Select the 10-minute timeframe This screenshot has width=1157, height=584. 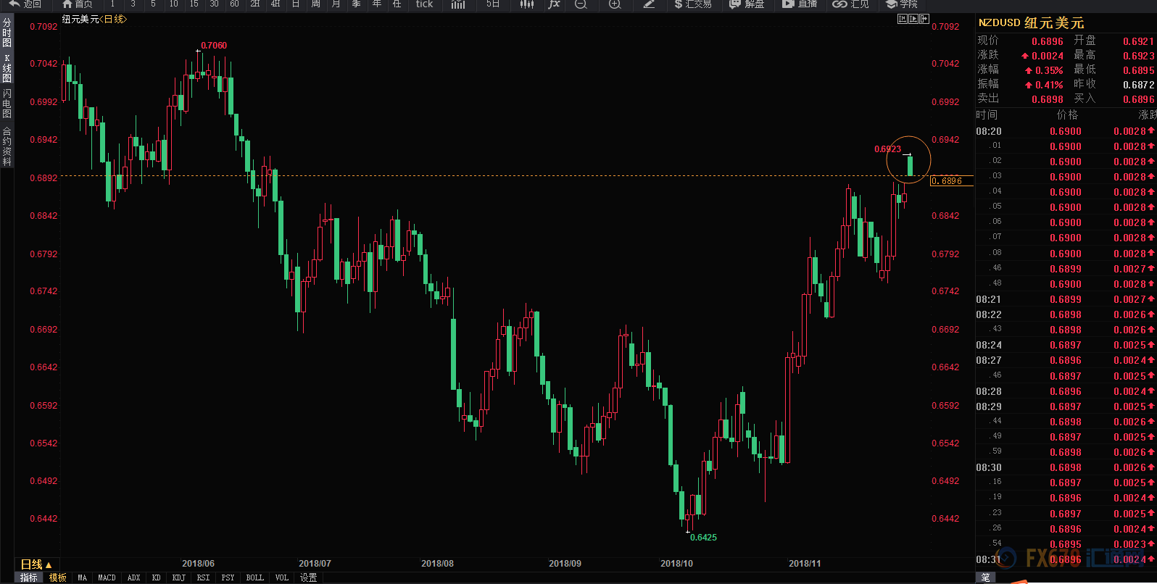click(173, 4)
